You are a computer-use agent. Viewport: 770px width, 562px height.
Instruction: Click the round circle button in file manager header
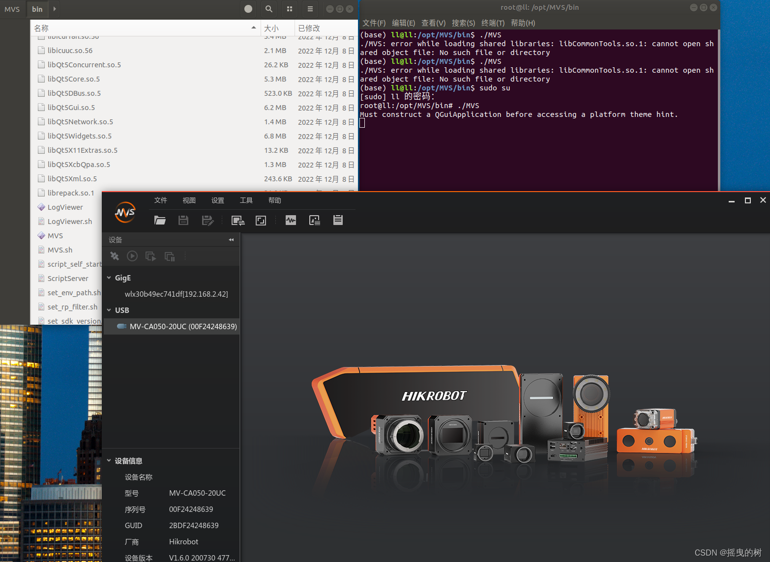pyautogui.click(x=248, y=9)
